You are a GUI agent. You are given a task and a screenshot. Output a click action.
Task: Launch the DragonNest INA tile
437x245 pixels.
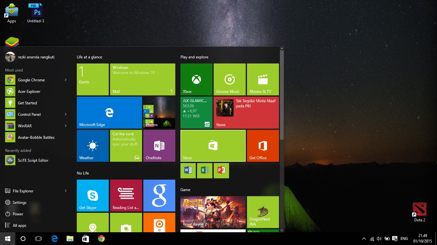(x=263, y=212)
